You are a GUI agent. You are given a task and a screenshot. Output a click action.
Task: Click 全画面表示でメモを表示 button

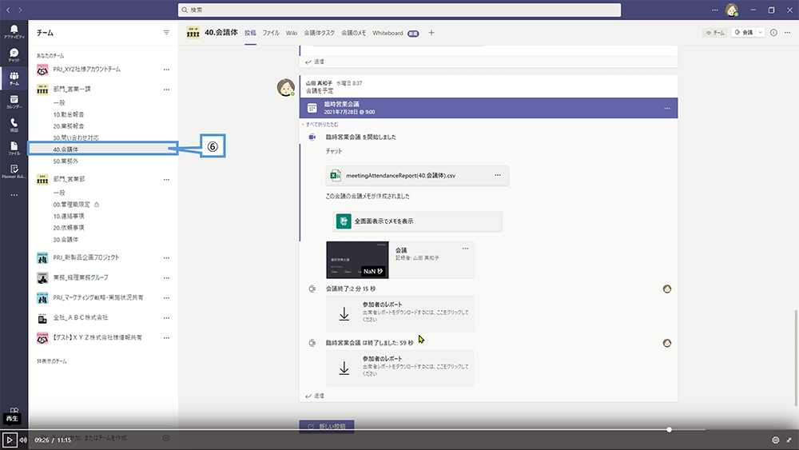tap(417, 221)
